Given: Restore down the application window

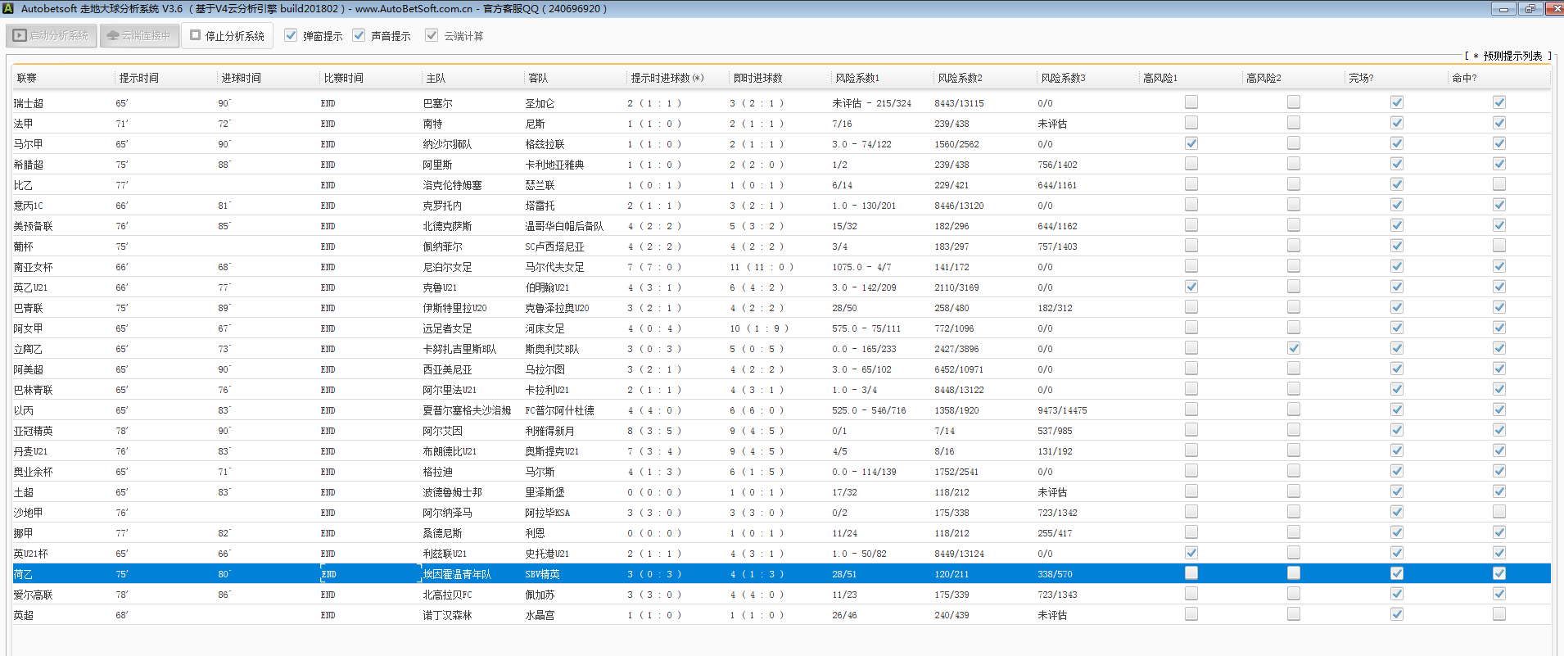Looking at the screenshot, I should click(x=1530, y=9).
